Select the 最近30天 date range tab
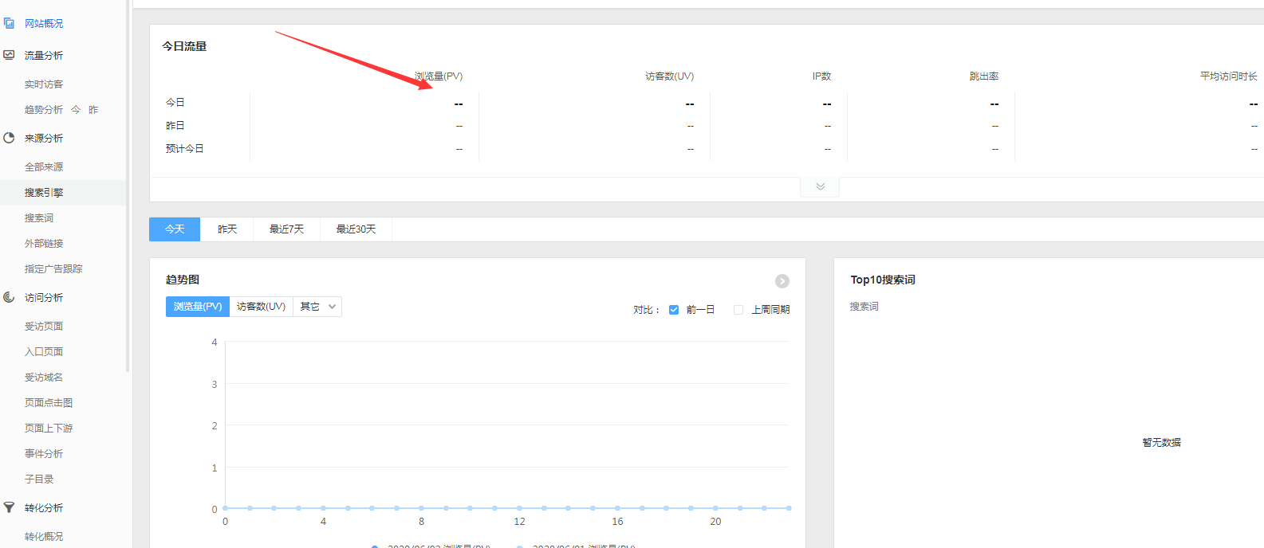The width and height of the screenshot is (1264, 548). (356, 229)
